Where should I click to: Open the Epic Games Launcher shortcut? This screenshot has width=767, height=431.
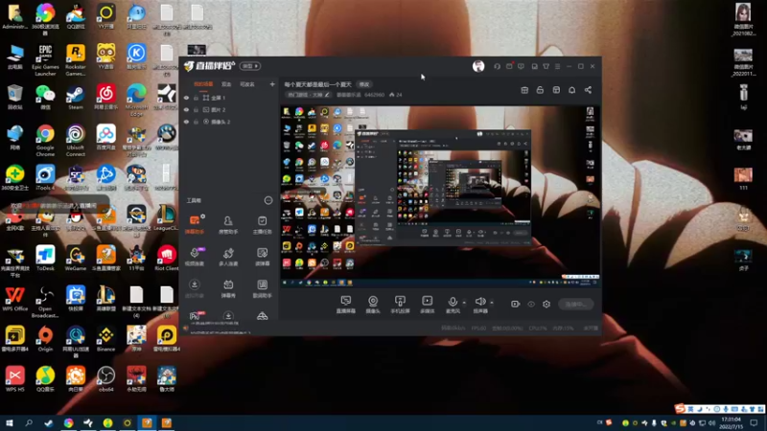click(x=45, y=60)
